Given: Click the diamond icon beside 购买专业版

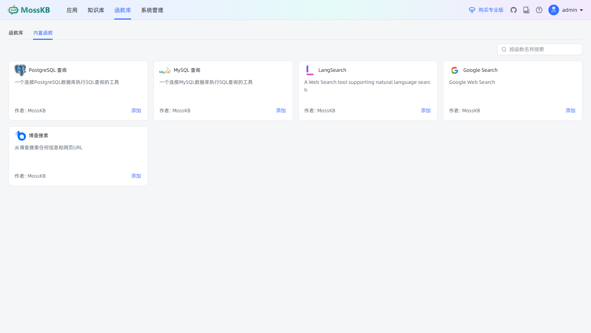Looking at the screenshot, I should pos(472,10).
